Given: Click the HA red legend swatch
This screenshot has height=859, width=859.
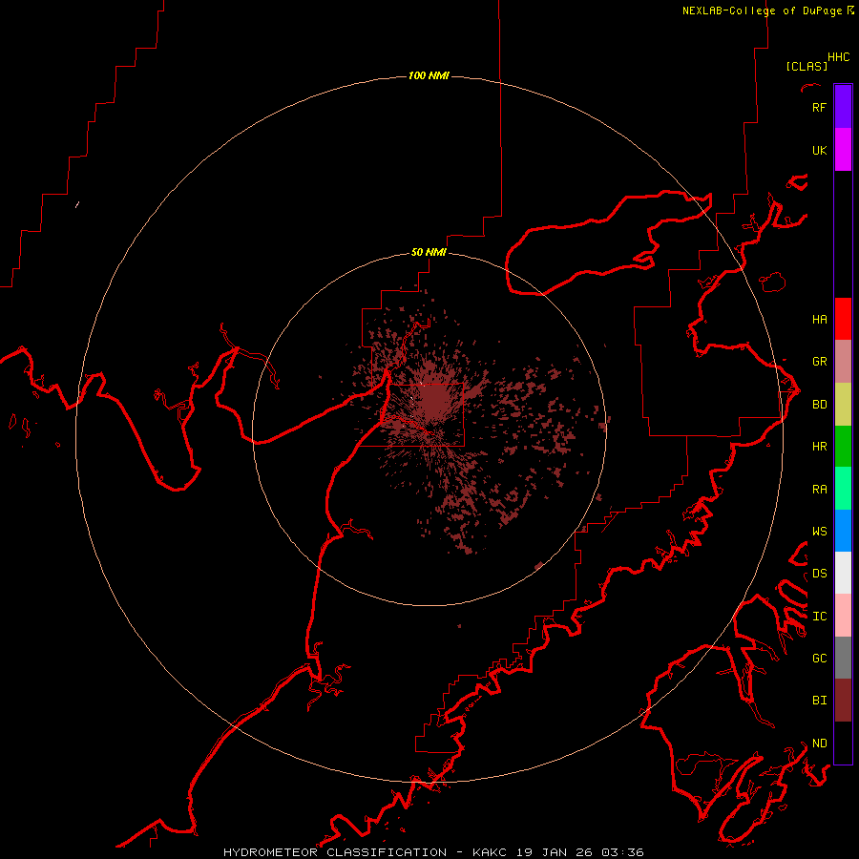Looking at the screenshot, I should click(843, 319).
